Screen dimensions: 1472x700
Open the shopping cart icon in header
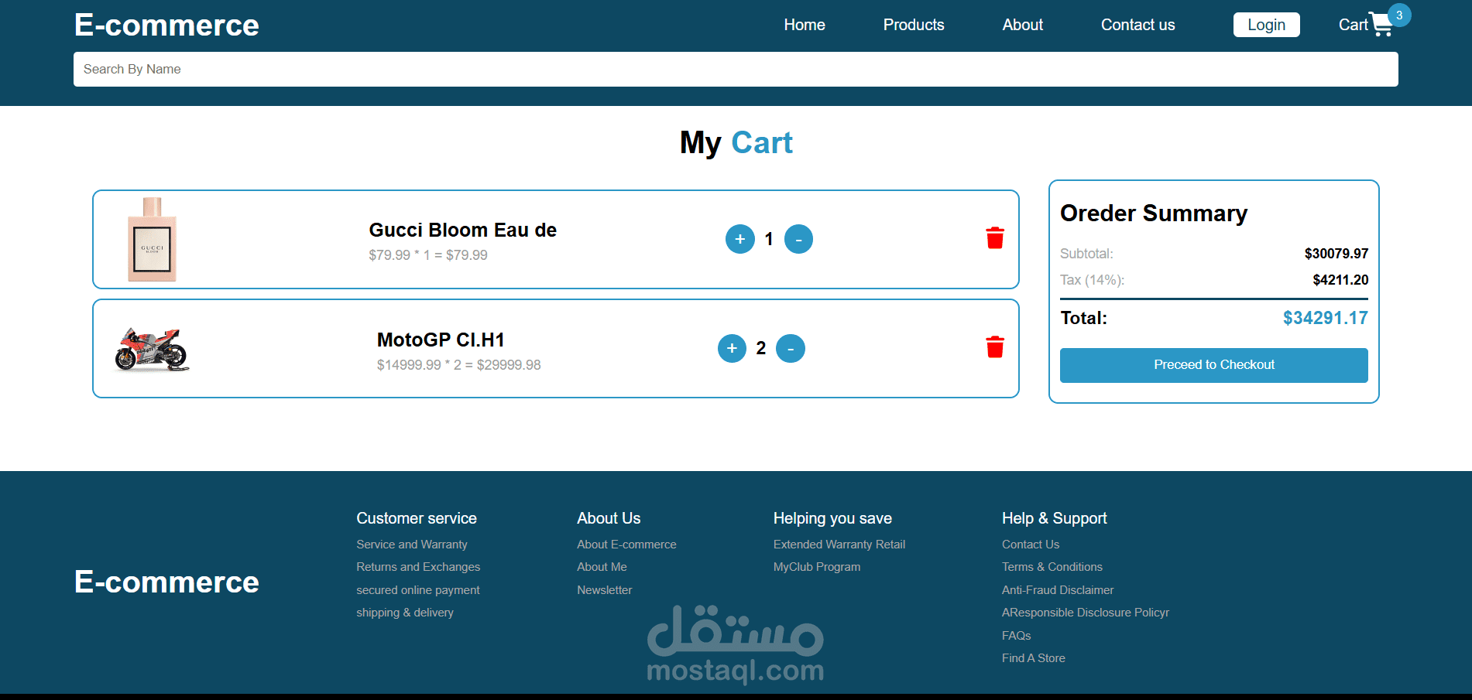click(1381, 25)
